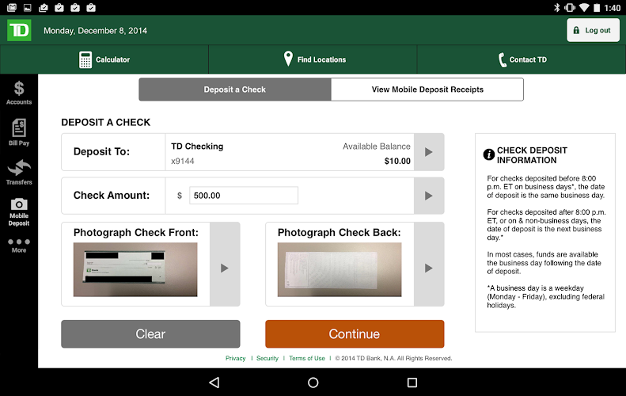The image size is (626, 396).
Task: Open Find Locations map pin
Action: (x=288, y=59)
